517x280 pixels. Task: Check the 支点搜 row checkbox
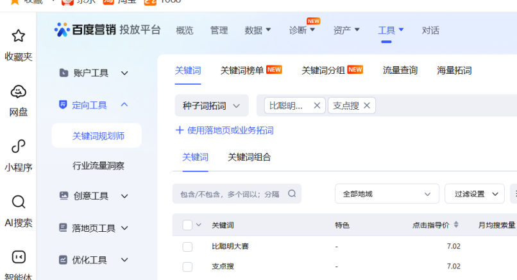187,267
